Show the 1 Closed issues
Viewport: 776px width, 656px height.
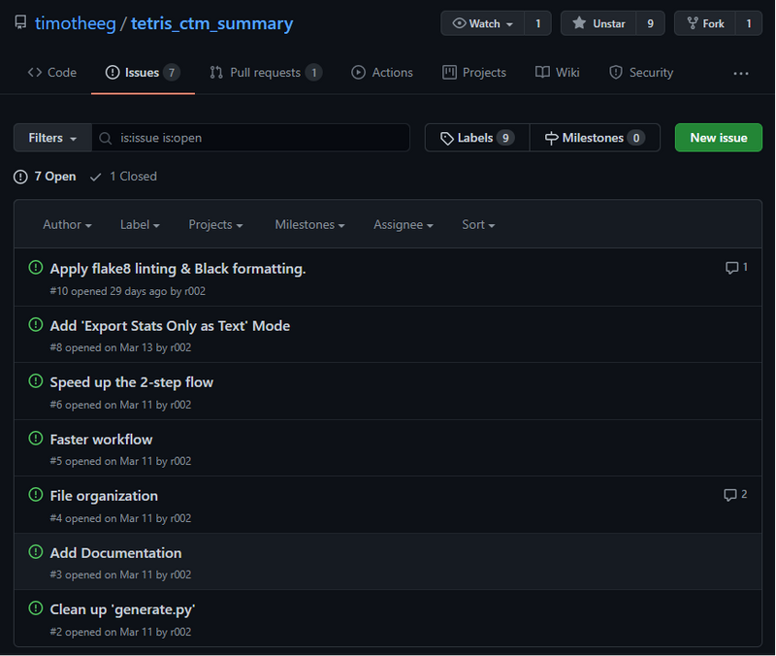123,177
